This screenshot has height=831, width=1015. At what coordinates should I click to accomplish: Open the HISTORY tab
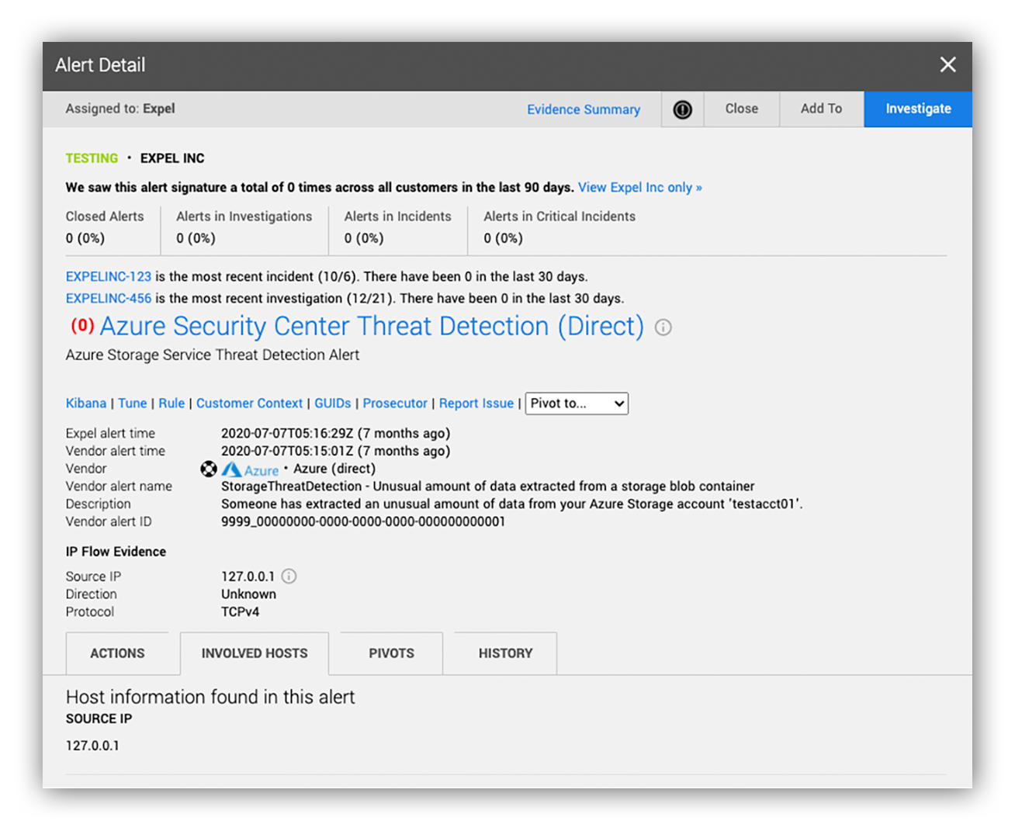tap(505, 653)
